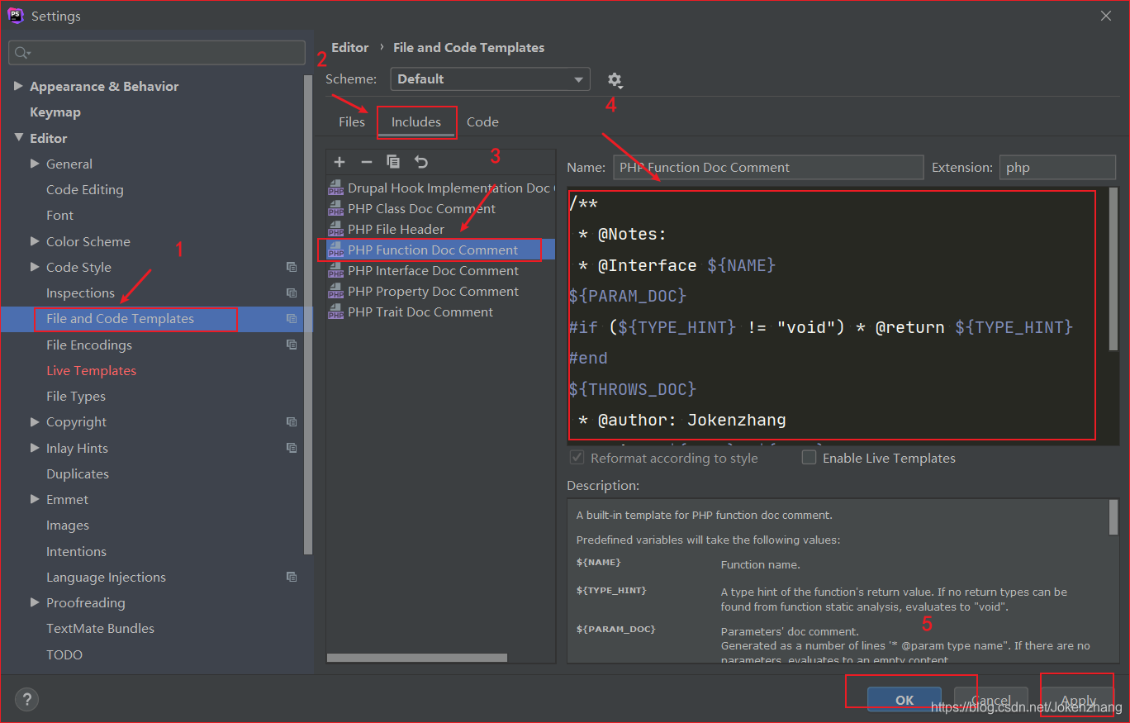Screen dimensions: 1130x723
Task: Click the vertical scrollbar of the template code editor
Action: (x=1113, y=268)
